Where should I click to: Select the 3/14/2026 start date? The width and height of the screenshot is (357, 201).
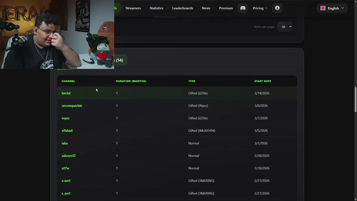262,93
